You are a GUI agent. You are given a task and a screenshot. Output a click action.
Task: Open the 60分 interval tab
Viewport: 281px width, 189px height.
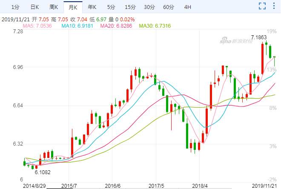tap(169, 7)
